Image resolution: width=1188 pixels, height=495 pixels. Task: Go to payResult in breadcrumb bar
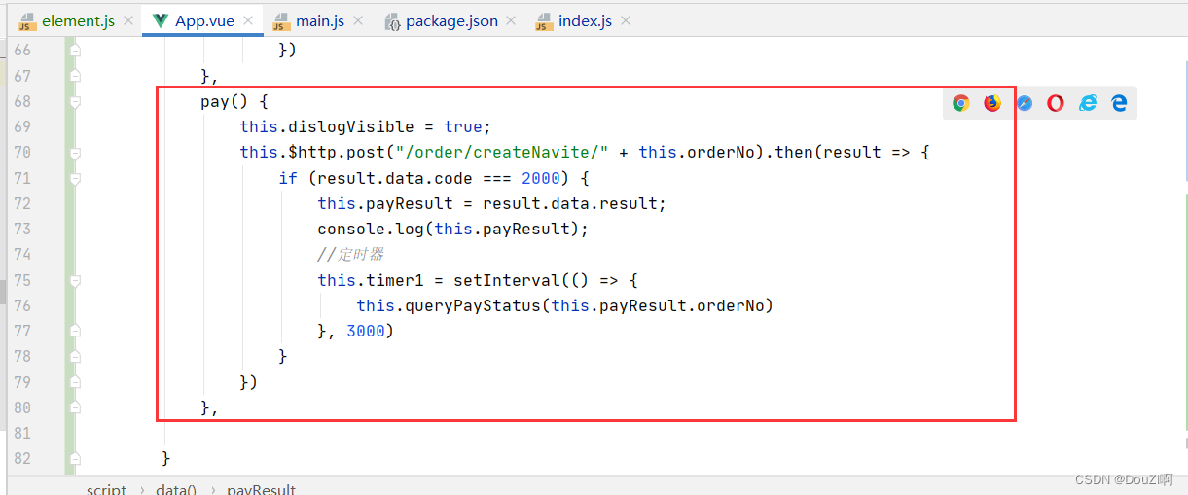point(261,489)
